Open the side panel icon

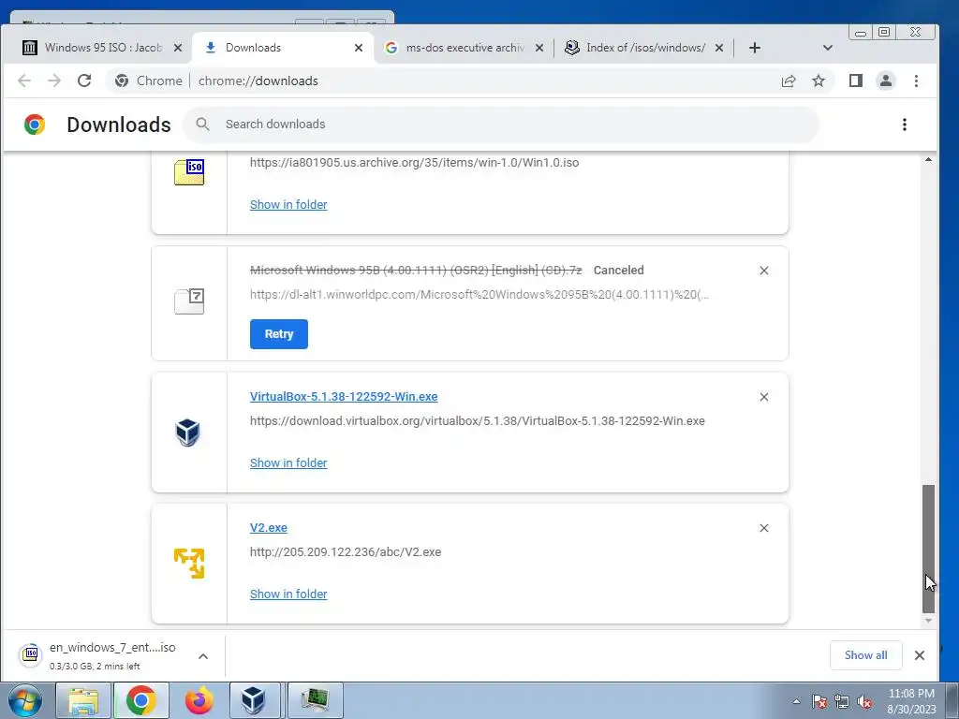[856, 81]
